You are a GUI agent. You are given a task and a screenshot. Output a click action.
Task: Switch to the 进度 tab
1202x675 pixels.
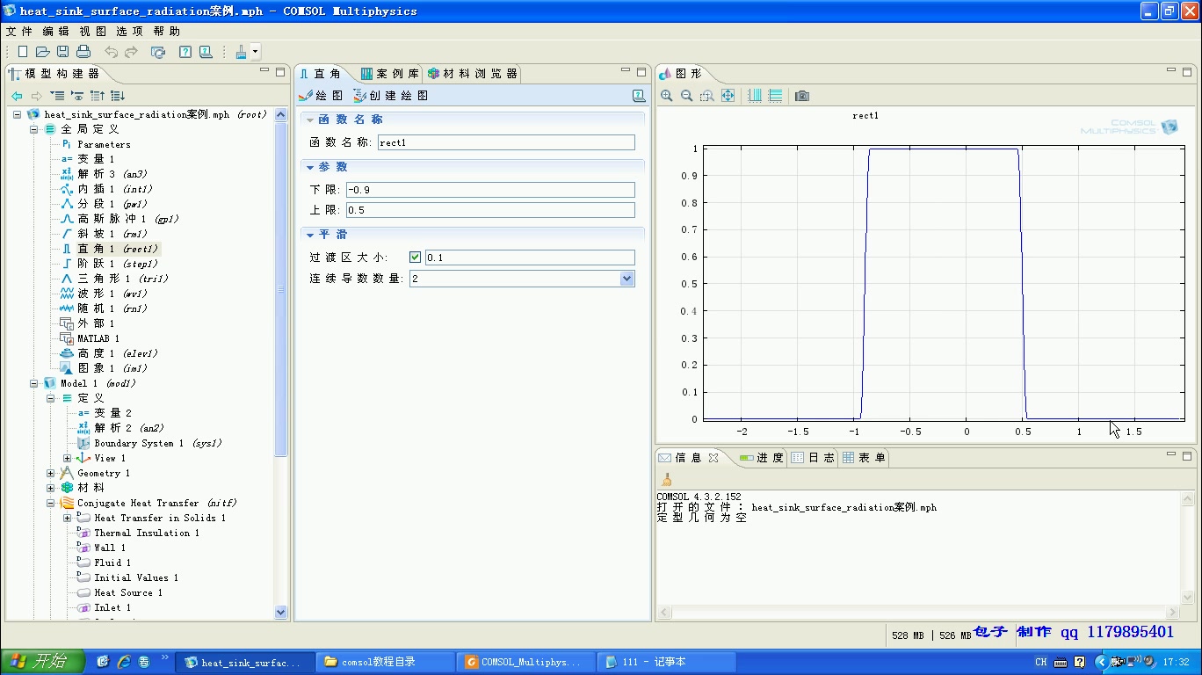point(761,458)
